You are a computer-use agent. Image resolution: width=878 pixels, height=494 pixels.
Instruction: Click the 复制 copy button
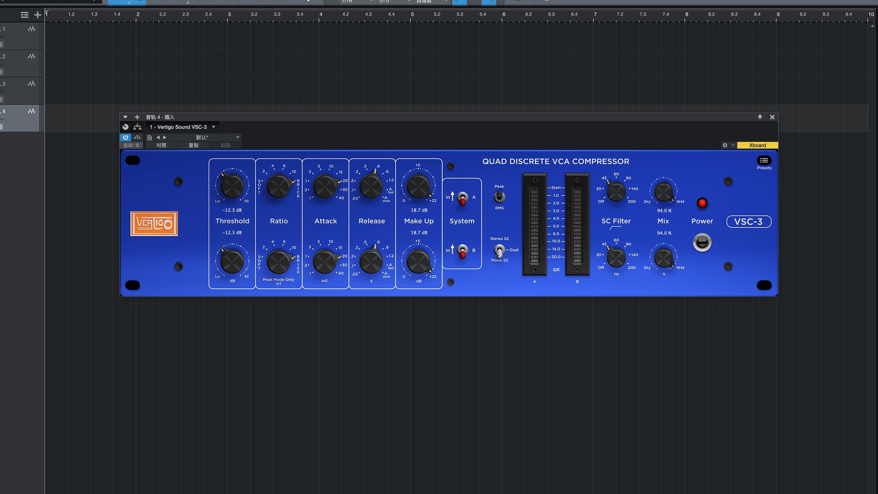click(x=193, y=145)
